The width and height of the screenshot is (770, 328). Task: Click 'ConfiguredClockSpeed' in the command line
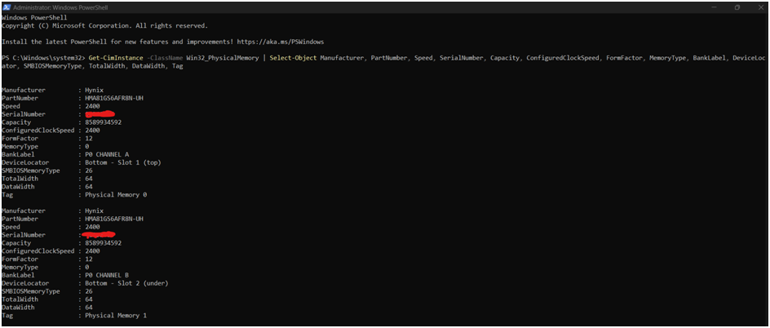[563, 58]
